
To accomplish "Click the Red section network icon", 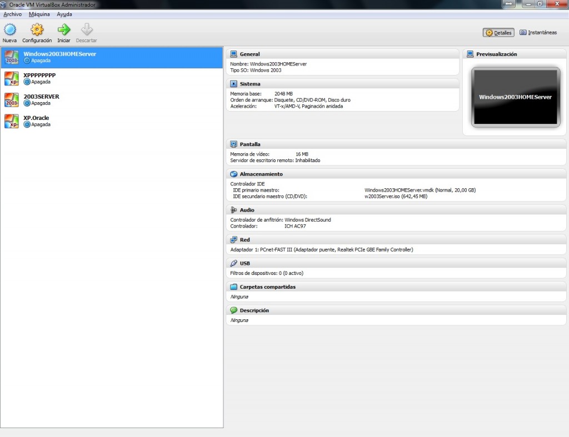I will (x=233, y=239).
